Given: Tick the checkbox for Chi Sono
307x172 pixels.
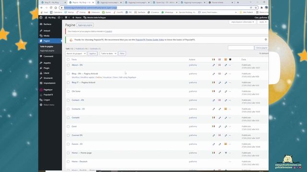Looking at the screenshot, I should tap(68, 91).
